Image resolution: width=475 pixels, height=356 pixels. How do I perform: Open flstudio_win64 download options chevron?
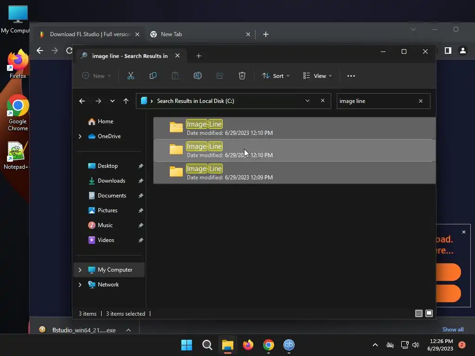click(x=128, y=330)
